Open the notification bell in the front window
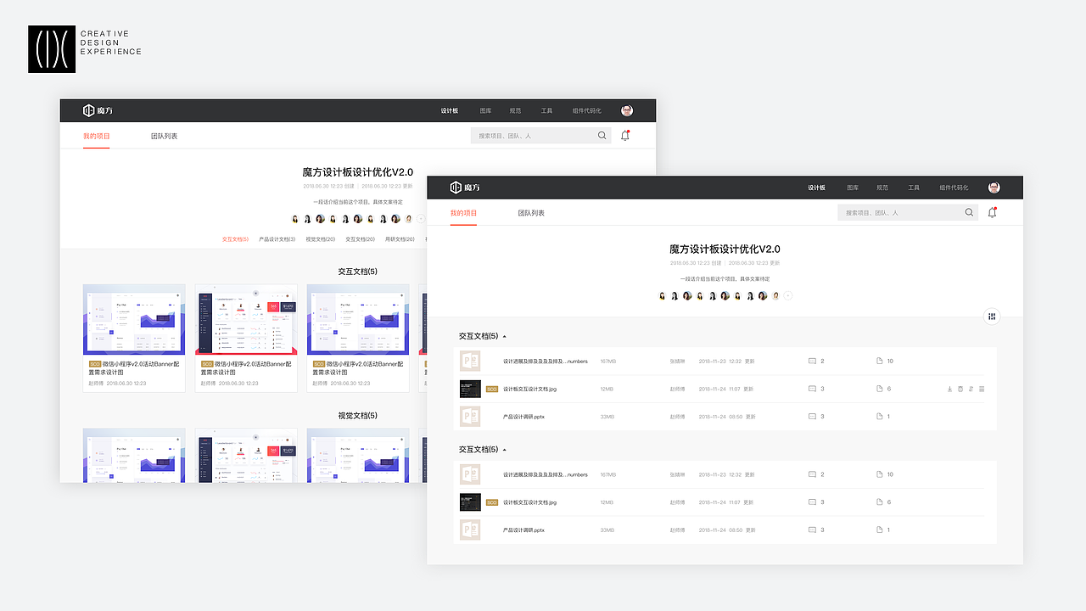 tap(992, 212)
